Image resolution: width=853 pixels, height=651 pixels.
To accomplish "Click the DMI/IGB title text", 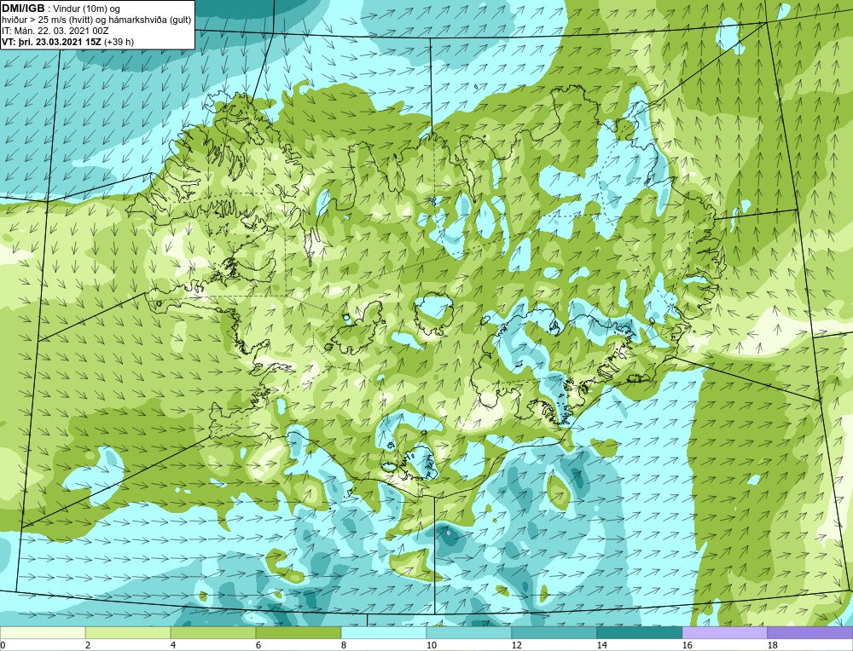I will [x=23, y=9].
